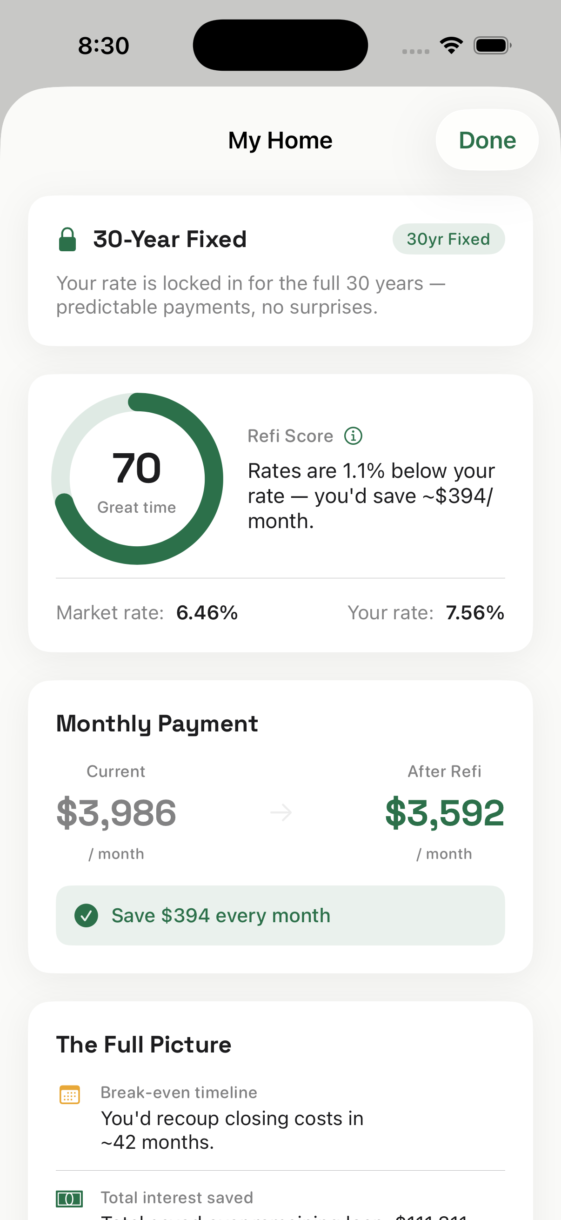561x1220 pixels.
Task: Tap the My Home title
Action: pos(280,141)
